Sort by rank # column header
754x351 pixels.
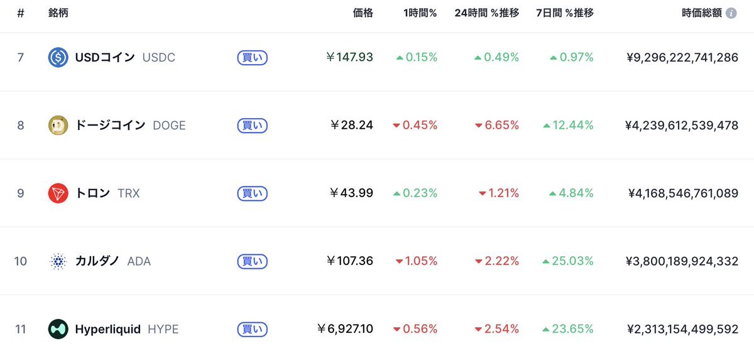point(21,13)
